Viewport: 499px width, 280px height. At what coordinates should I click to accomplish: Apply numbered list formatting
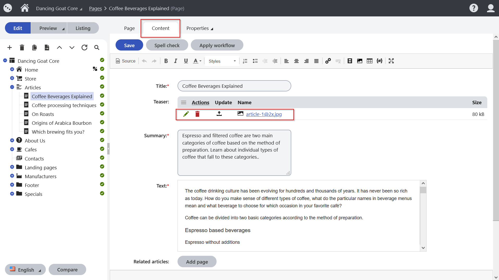245,61
